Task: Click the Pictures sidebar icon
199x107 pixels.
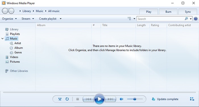Action: 7,62
